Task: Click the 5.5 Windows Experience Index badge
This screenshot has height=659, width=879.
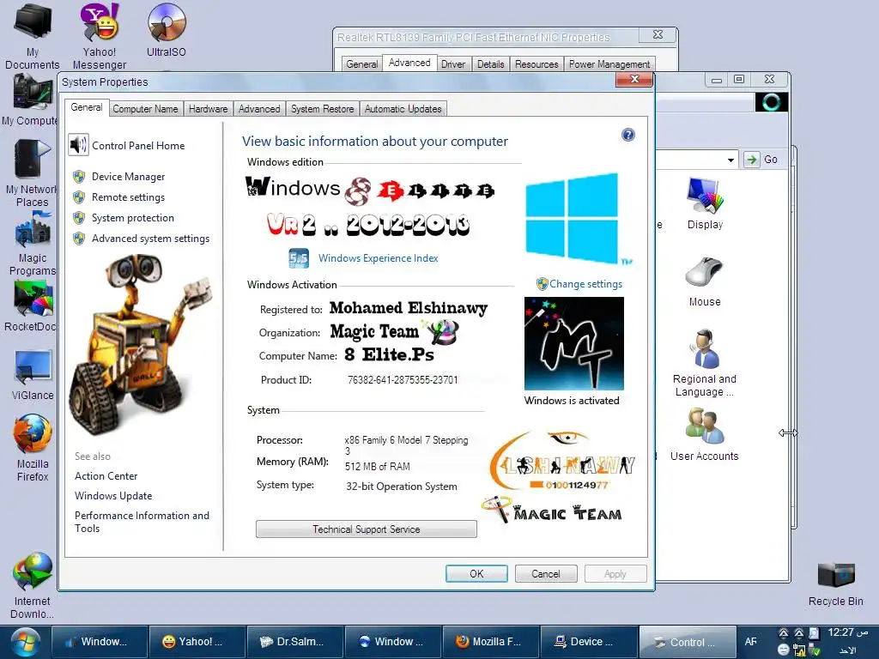Action: coord(299,257)
